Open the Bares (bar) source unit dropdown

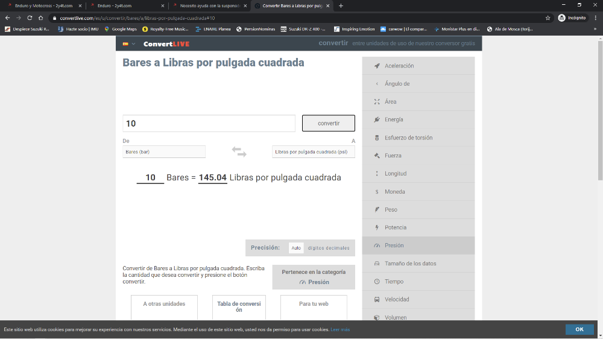point(164,152)
